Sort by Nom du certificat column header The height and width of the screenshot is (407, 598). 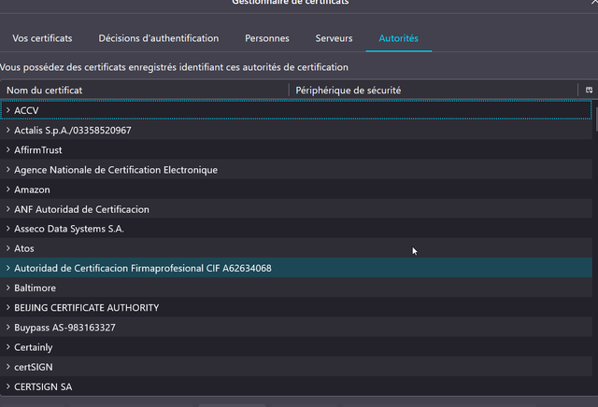pos(144,91)
